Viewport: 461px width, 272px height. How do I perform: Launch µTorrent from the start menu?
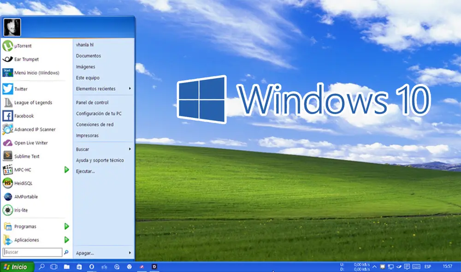click(21, 46)
